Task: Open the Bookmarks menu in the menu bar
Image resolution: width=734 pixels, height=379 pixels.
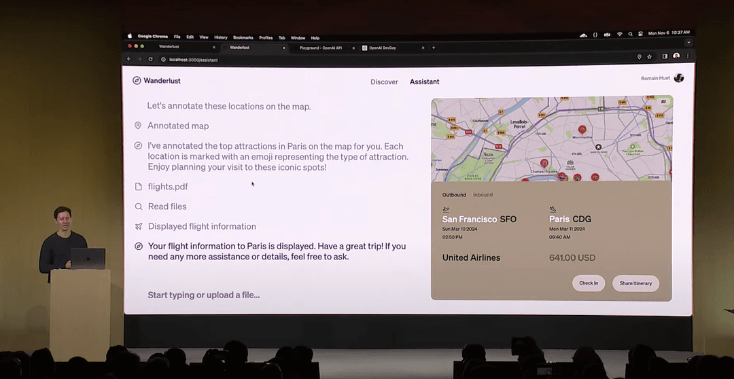Action: (x=243, y=37)
